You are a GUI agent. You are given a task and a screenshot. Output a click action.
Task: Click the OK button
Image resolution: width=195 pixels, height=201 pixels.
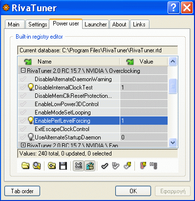click(x=133, y=191)
